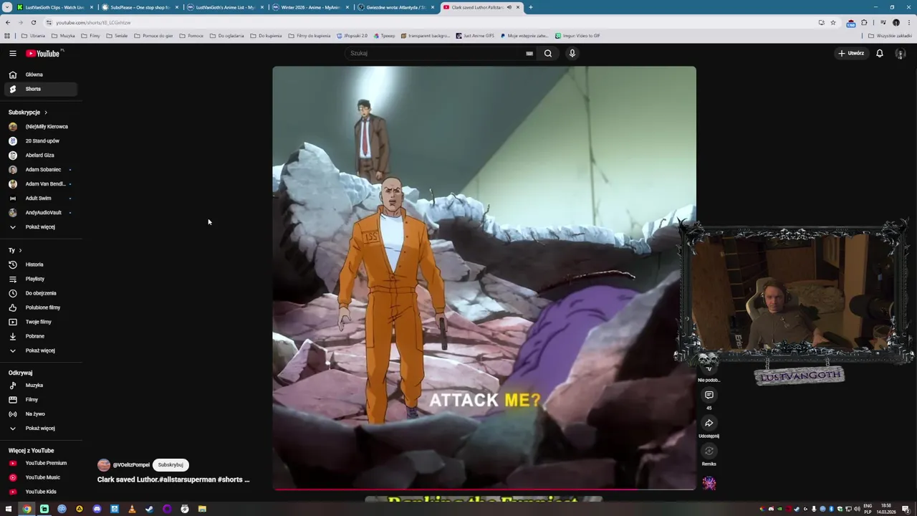Open the on-screen keyboard icon in search box

[x=529, y=53]
